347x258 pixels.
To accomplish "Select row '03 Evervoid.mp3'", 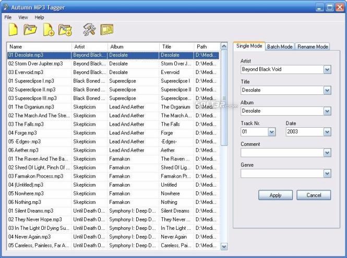I will coord(113,72).
